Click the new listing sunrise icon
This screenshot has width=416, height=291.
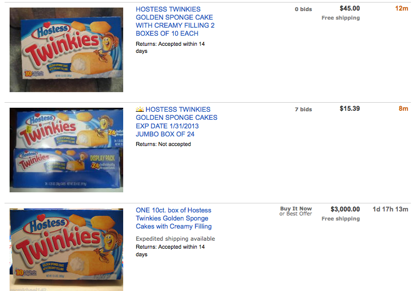click(140, 109)
